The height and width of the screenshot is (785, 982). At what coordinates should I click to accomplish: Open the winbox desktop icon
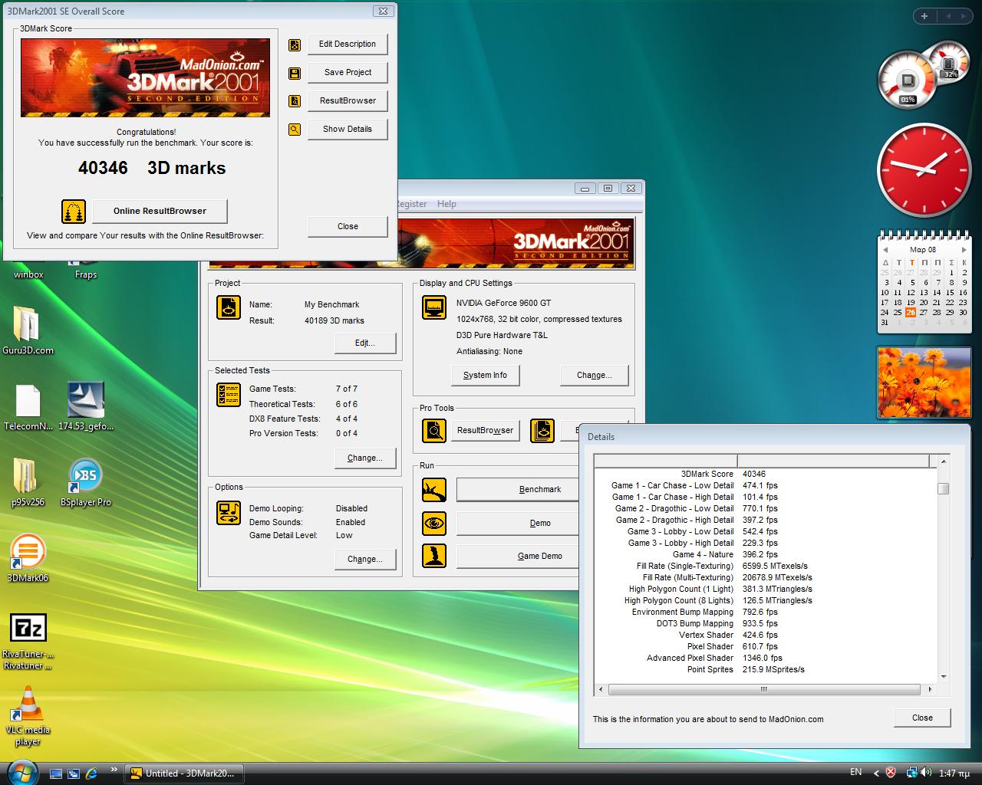(x=28, y=274)
